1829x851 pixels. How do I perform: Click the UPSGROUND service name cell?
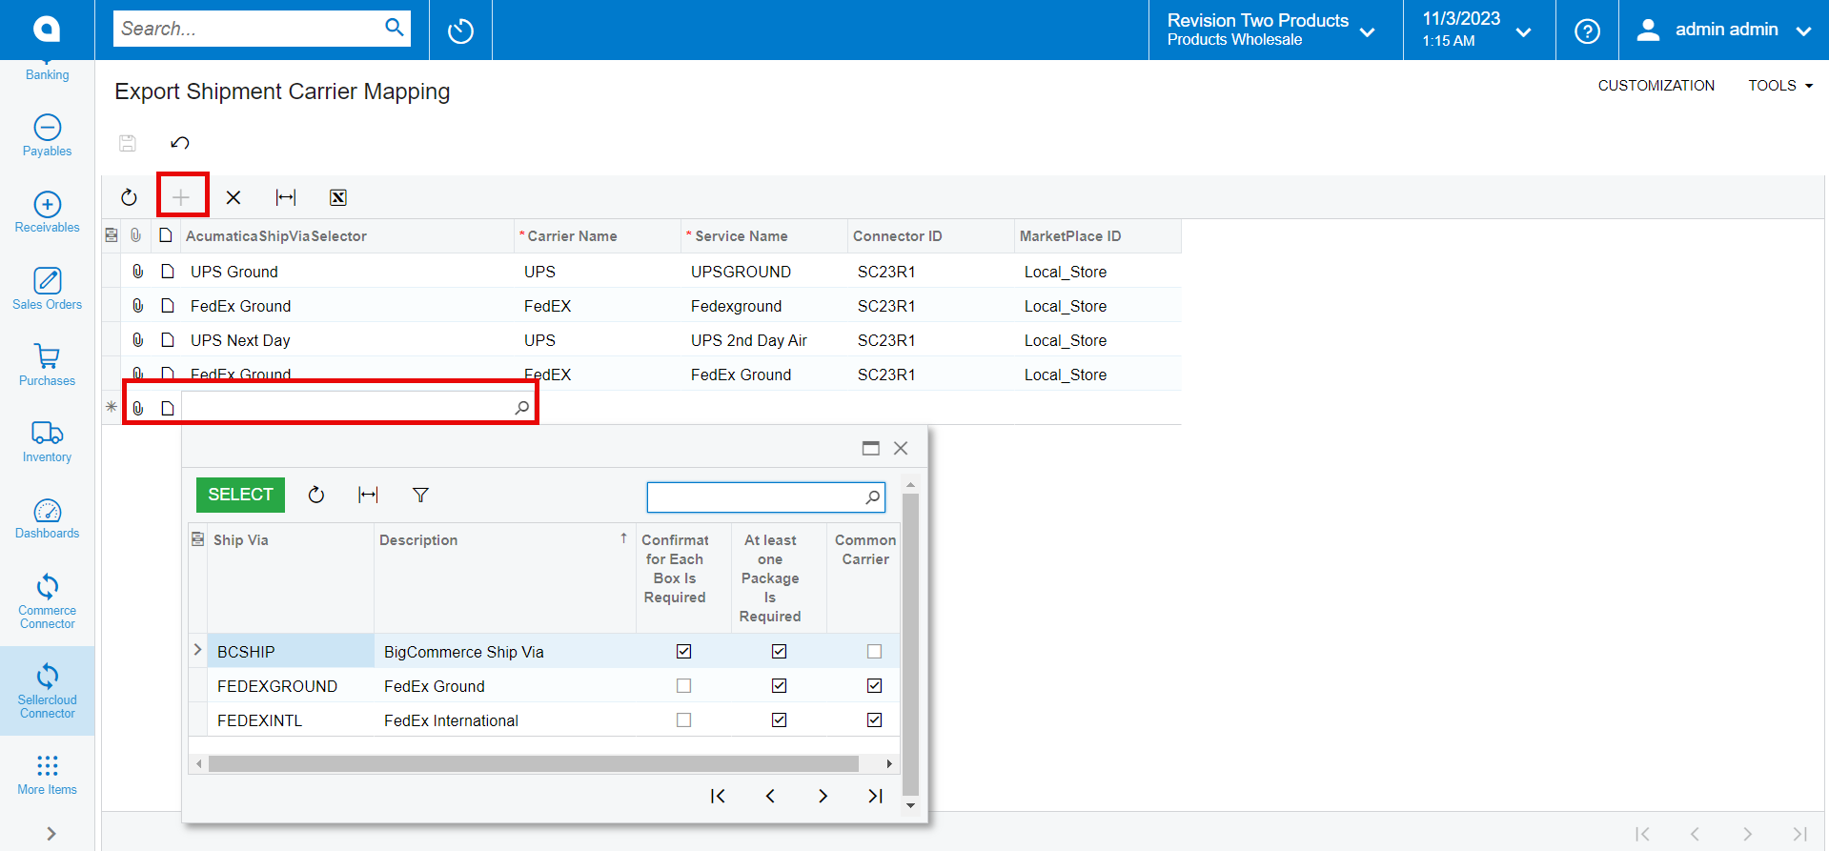(764, 272)
